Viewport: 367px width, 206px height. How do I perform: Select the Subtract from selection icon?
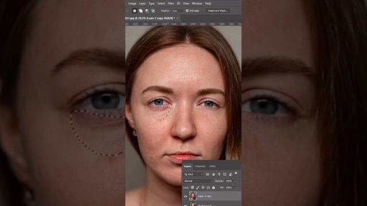pos(147,11)
